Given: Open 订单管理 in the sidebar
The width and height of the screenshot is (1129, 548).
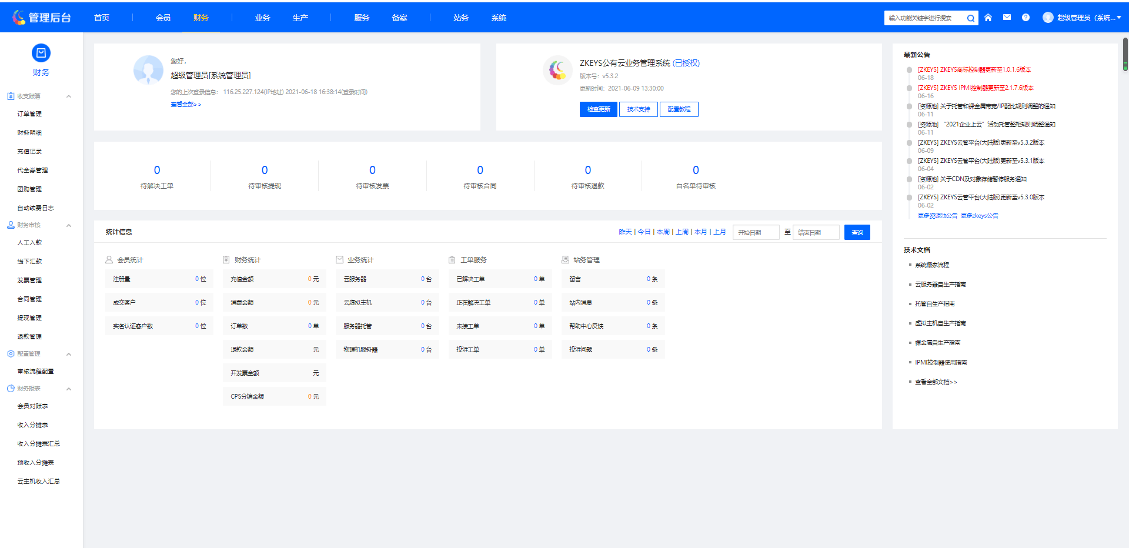Looking at the screenshot, I should (x=29, y=114).
